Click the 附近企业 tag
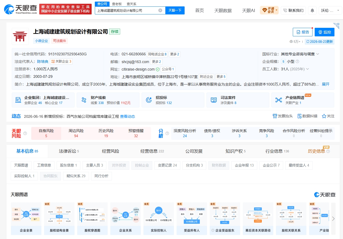The image size is (343, 239). (206, 77)
